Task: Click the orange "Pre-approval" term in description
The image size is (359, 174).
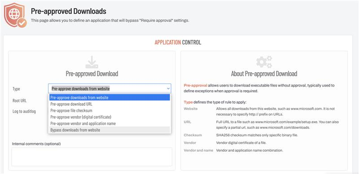Action: (196, 85)
